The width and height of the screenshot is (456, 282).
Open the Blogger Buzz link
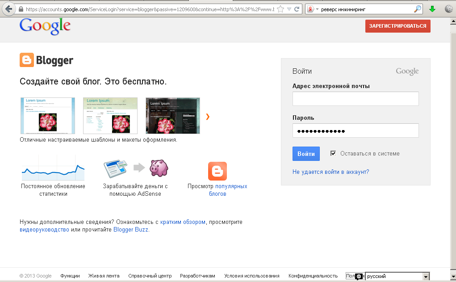coord(131,230)
